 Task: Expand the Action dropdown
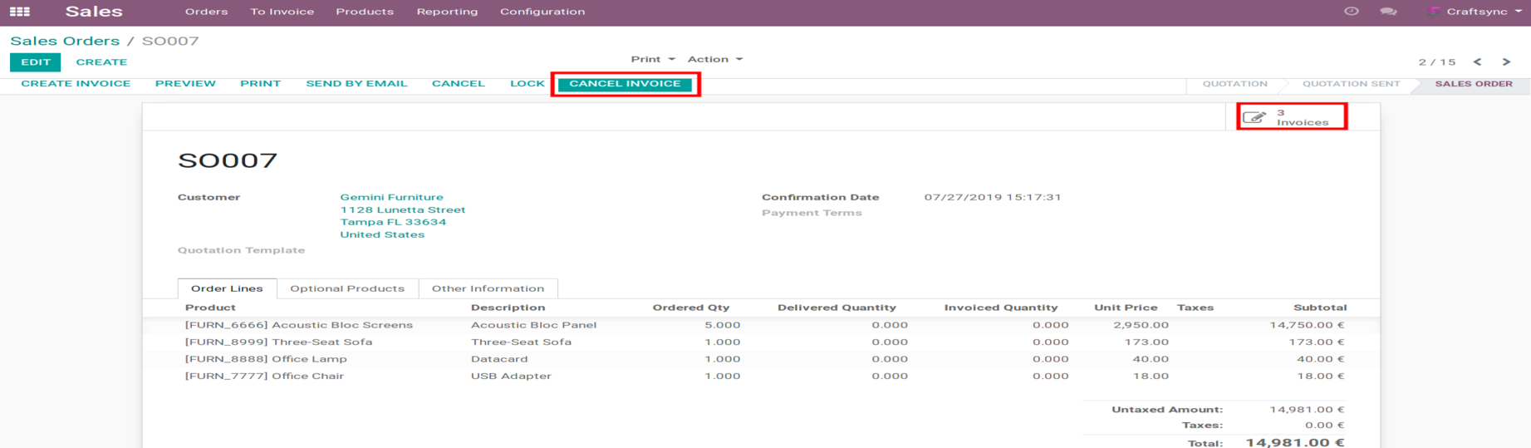(714, 59)
